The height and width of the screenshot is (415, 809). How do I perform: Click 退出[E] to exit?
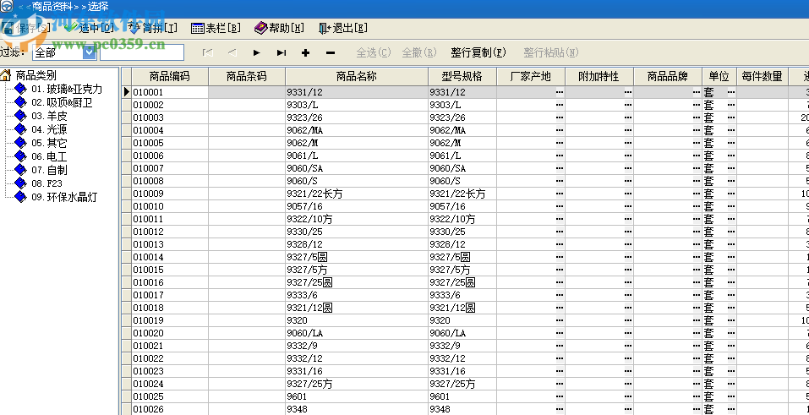tap(343, 28)
